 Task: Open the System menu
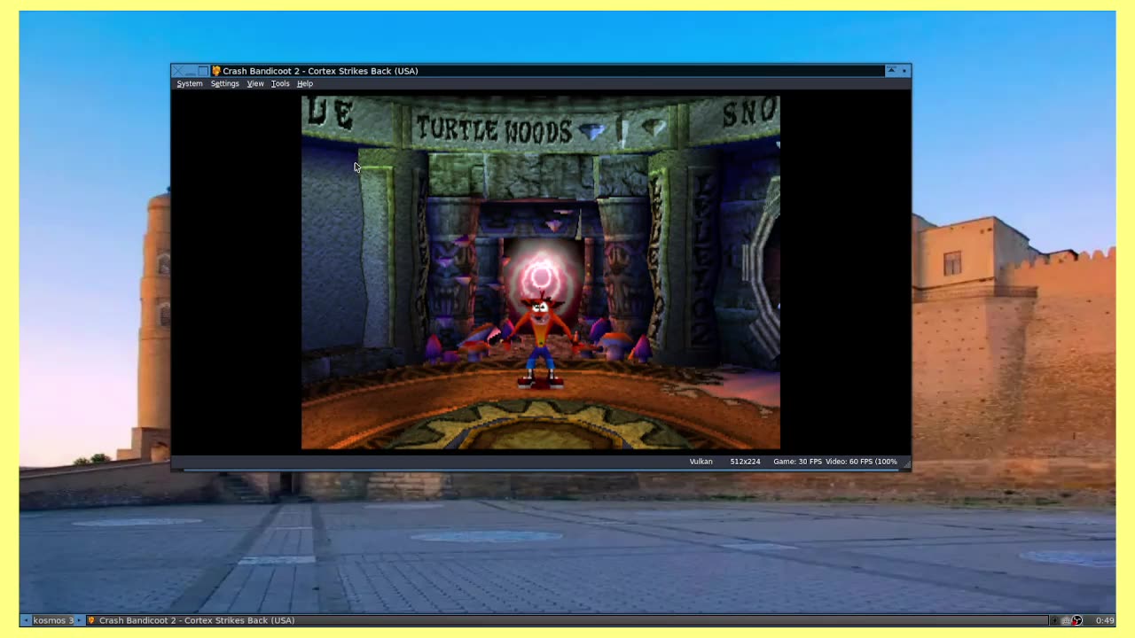tap(189, 83)
